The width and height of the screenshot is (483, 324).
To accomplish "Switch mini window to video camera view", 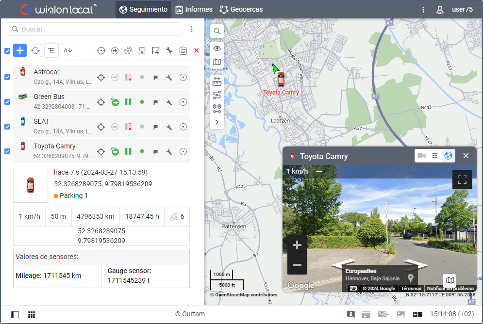I will [x=421, y=156].
